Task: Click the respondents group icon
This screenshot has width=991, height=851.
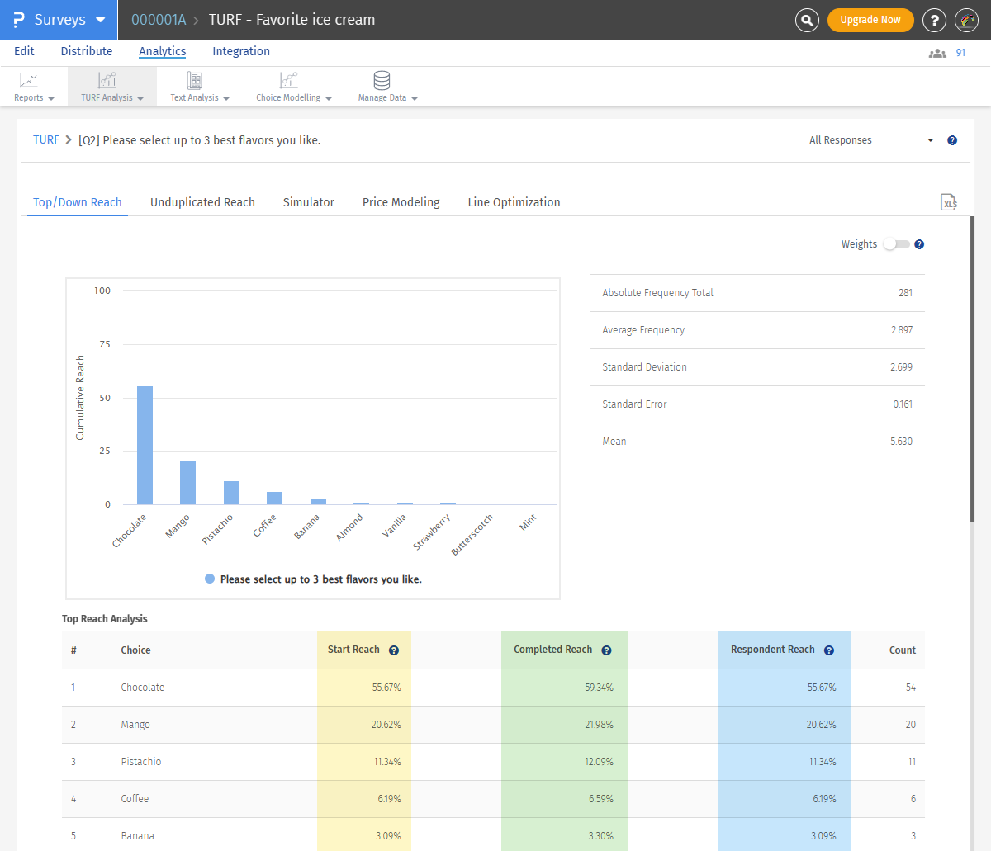Action: point(937,53)
